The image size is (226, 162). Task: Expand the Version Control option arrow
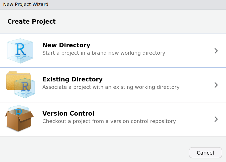(216, 119)
